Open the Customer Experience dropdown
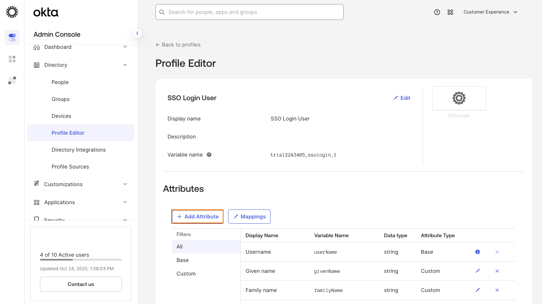Screen dimensions: 542x304 click(490, 12)
